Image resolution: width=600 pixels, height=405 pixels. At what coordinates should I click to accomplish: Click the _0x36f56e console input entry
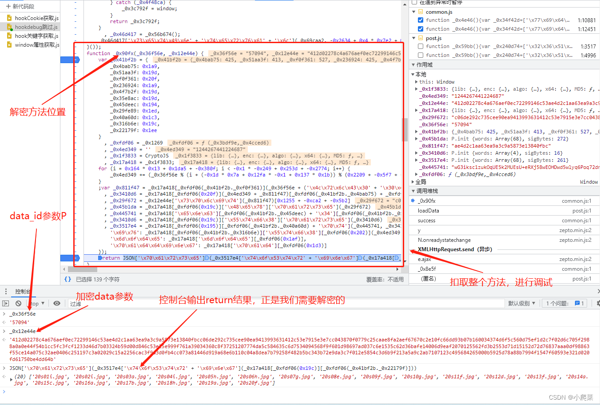pos(23,314)
